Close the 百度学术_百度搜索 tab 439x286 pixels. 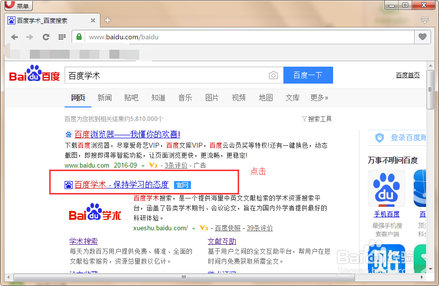93,20
